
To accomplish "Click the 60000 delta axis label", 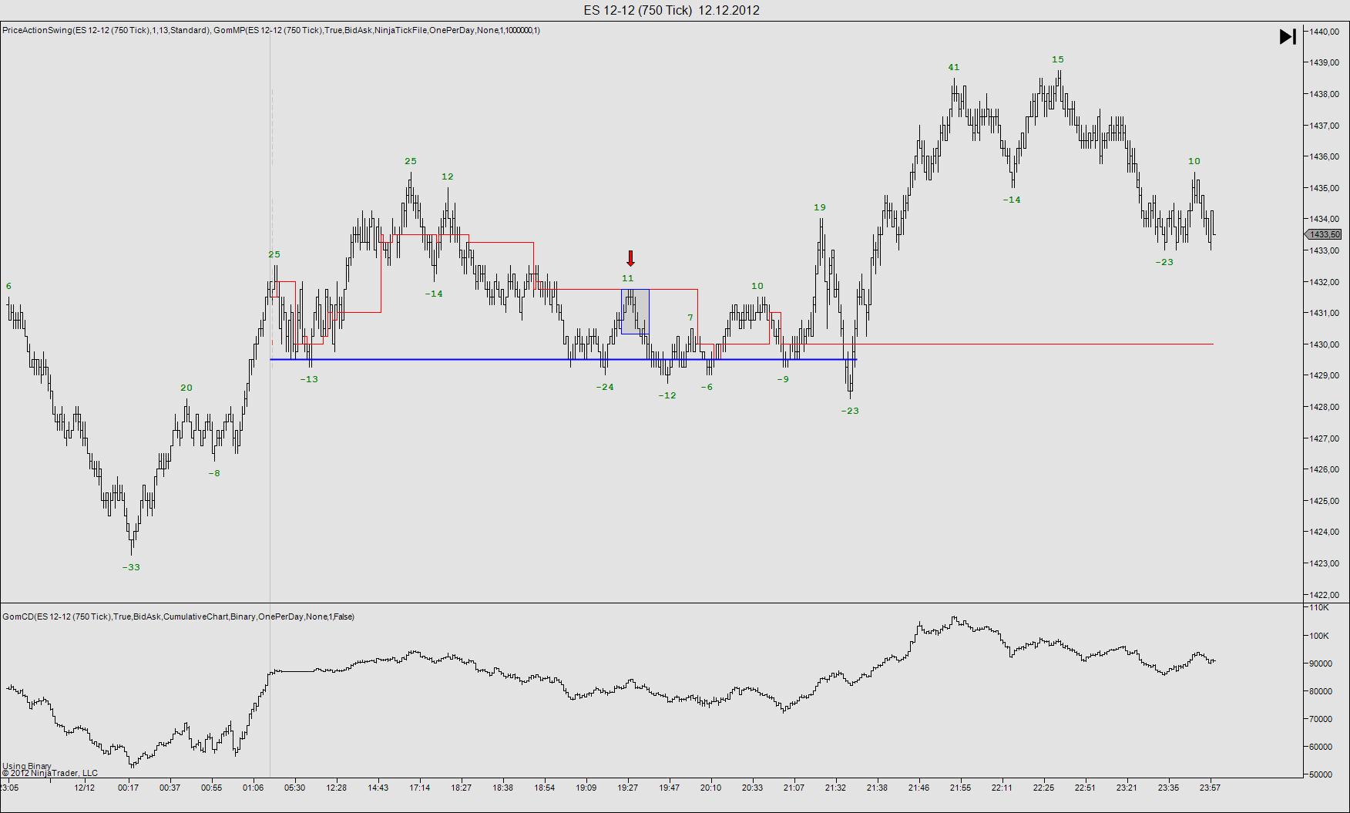I will 1321,747.
